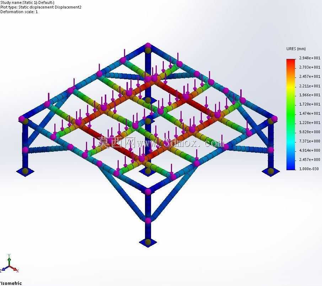Click the minimum legend value 1.000e-030
This screenshot has height=286, width=322.
[309, 169]
